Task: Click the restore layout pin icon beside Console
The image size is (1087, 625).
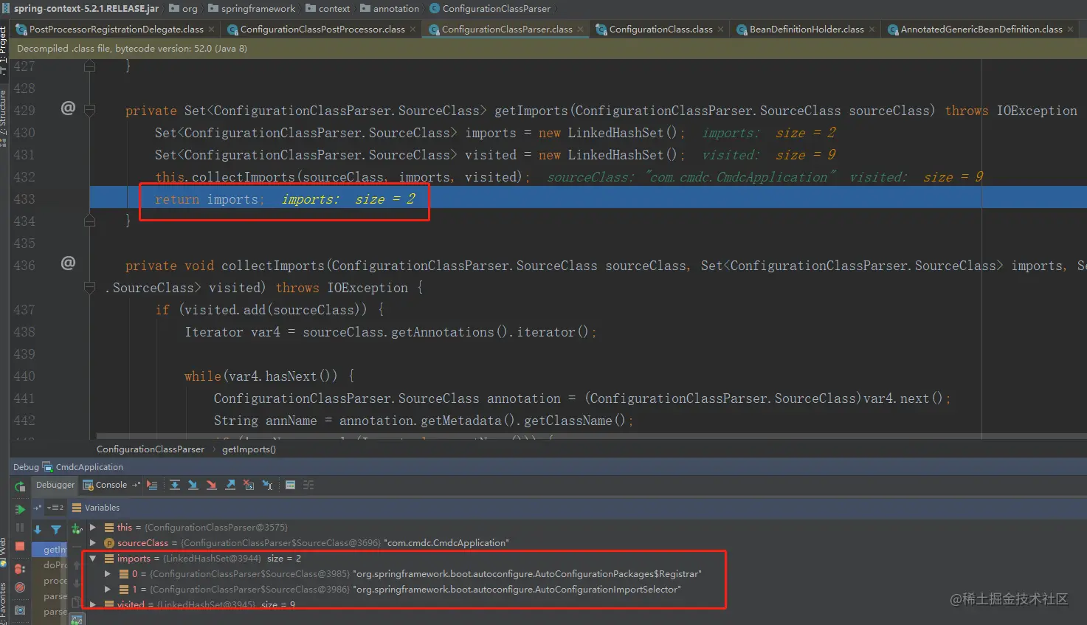Action: [x=136, y=486]
